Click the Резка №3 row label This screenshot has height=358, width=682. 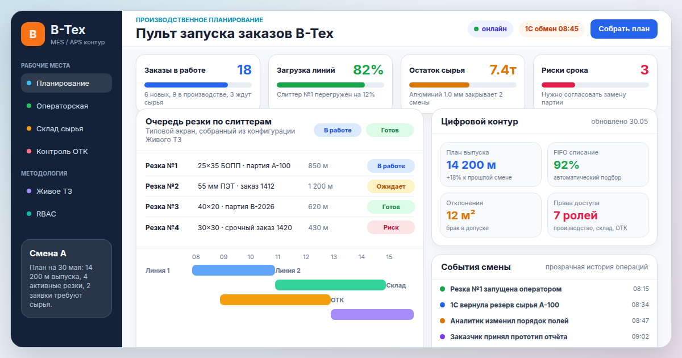point(162,207)
